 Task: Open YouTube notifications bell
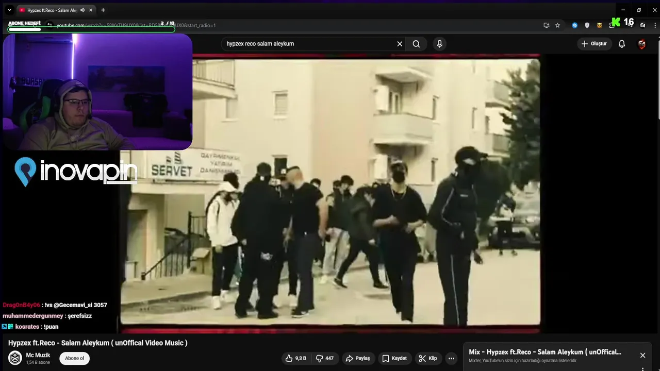(622, 44)
